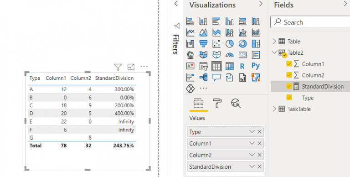This screenshot has width=350, height=177.
Task: Select the Slicer visual
Action: point(203,66)
